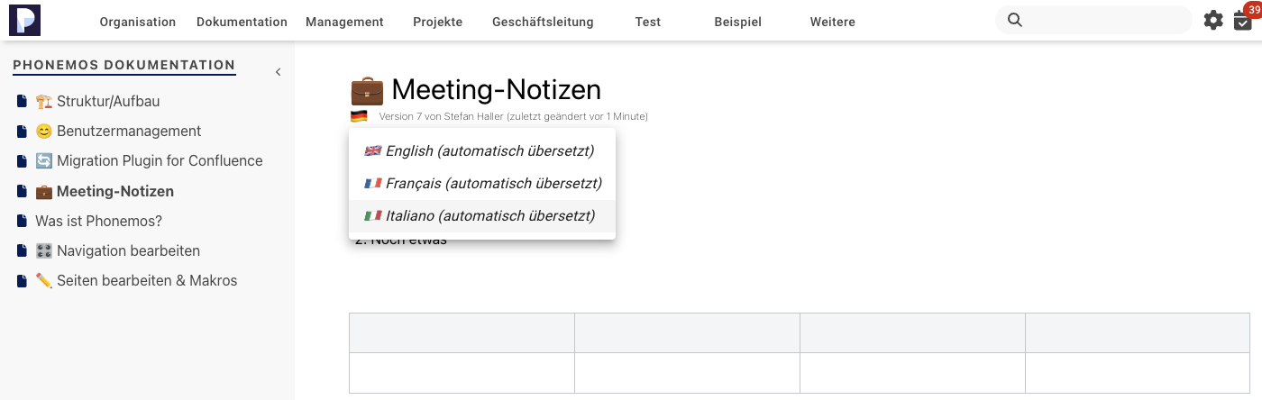
Task: Open Migration Plugin for Confluence page
Action: coord(159,160)
